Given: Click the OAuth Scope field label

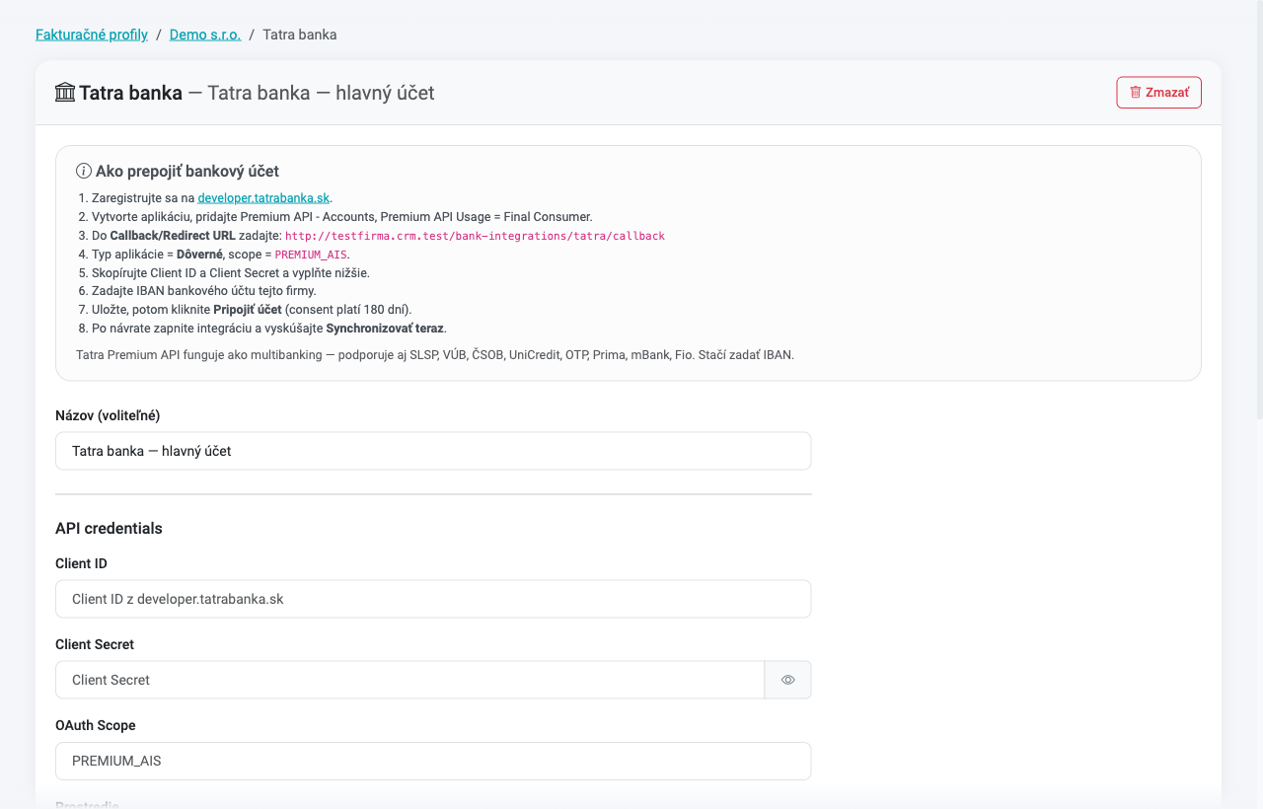Looking at the screenshot, I should point(96,725).
